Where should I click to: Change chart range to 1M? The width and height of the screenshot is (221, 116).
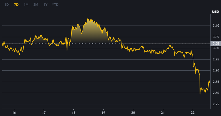[x=26, y=5]
